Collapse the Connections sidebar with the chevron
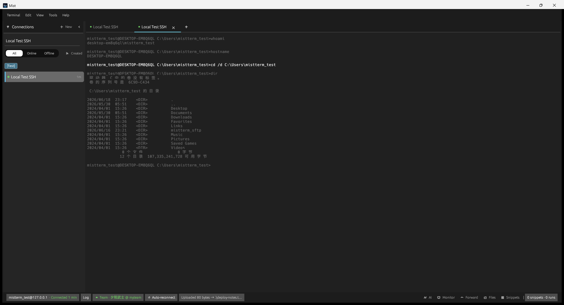Image resolution: width=564 pixels, height=305 pixels. (x=79, y=27)
